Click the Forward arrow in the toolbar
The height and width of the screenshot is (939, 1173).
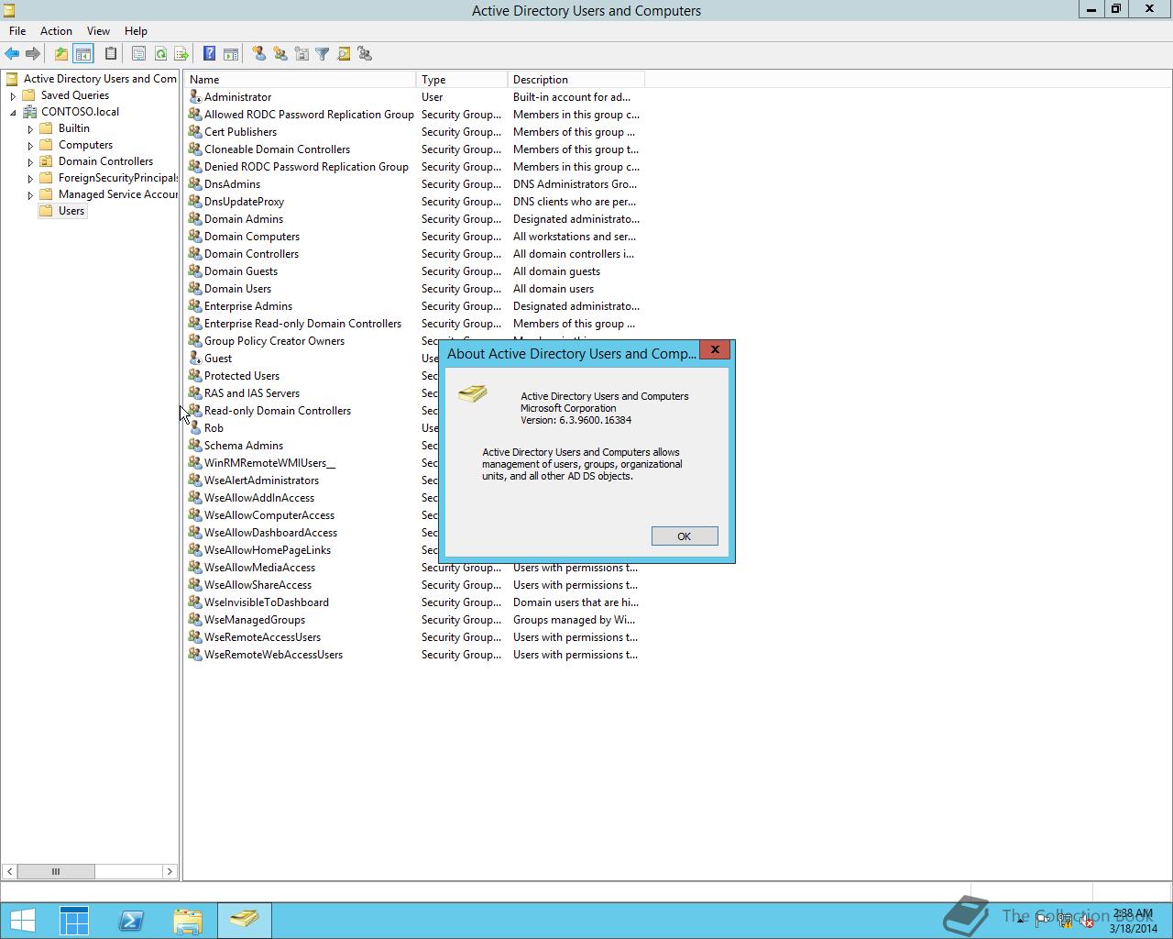(x=33, y=54)
